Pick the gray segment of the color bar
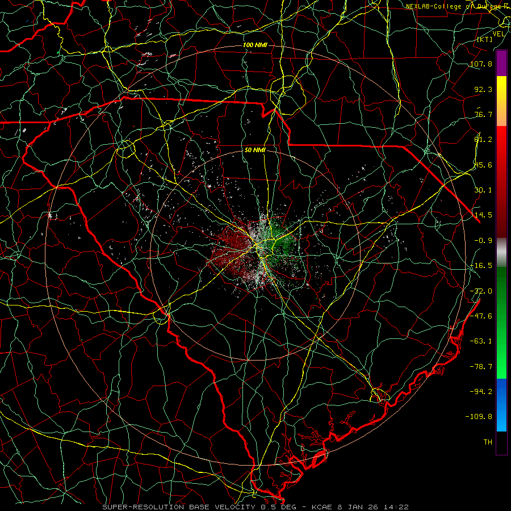 click(501, 253)
